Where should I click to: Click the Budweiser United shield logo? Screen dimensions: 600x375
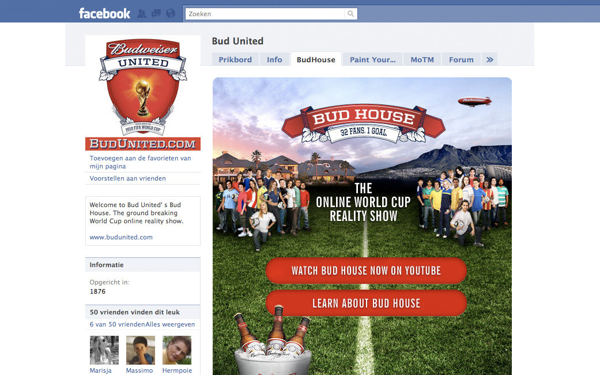pos(143,87)
